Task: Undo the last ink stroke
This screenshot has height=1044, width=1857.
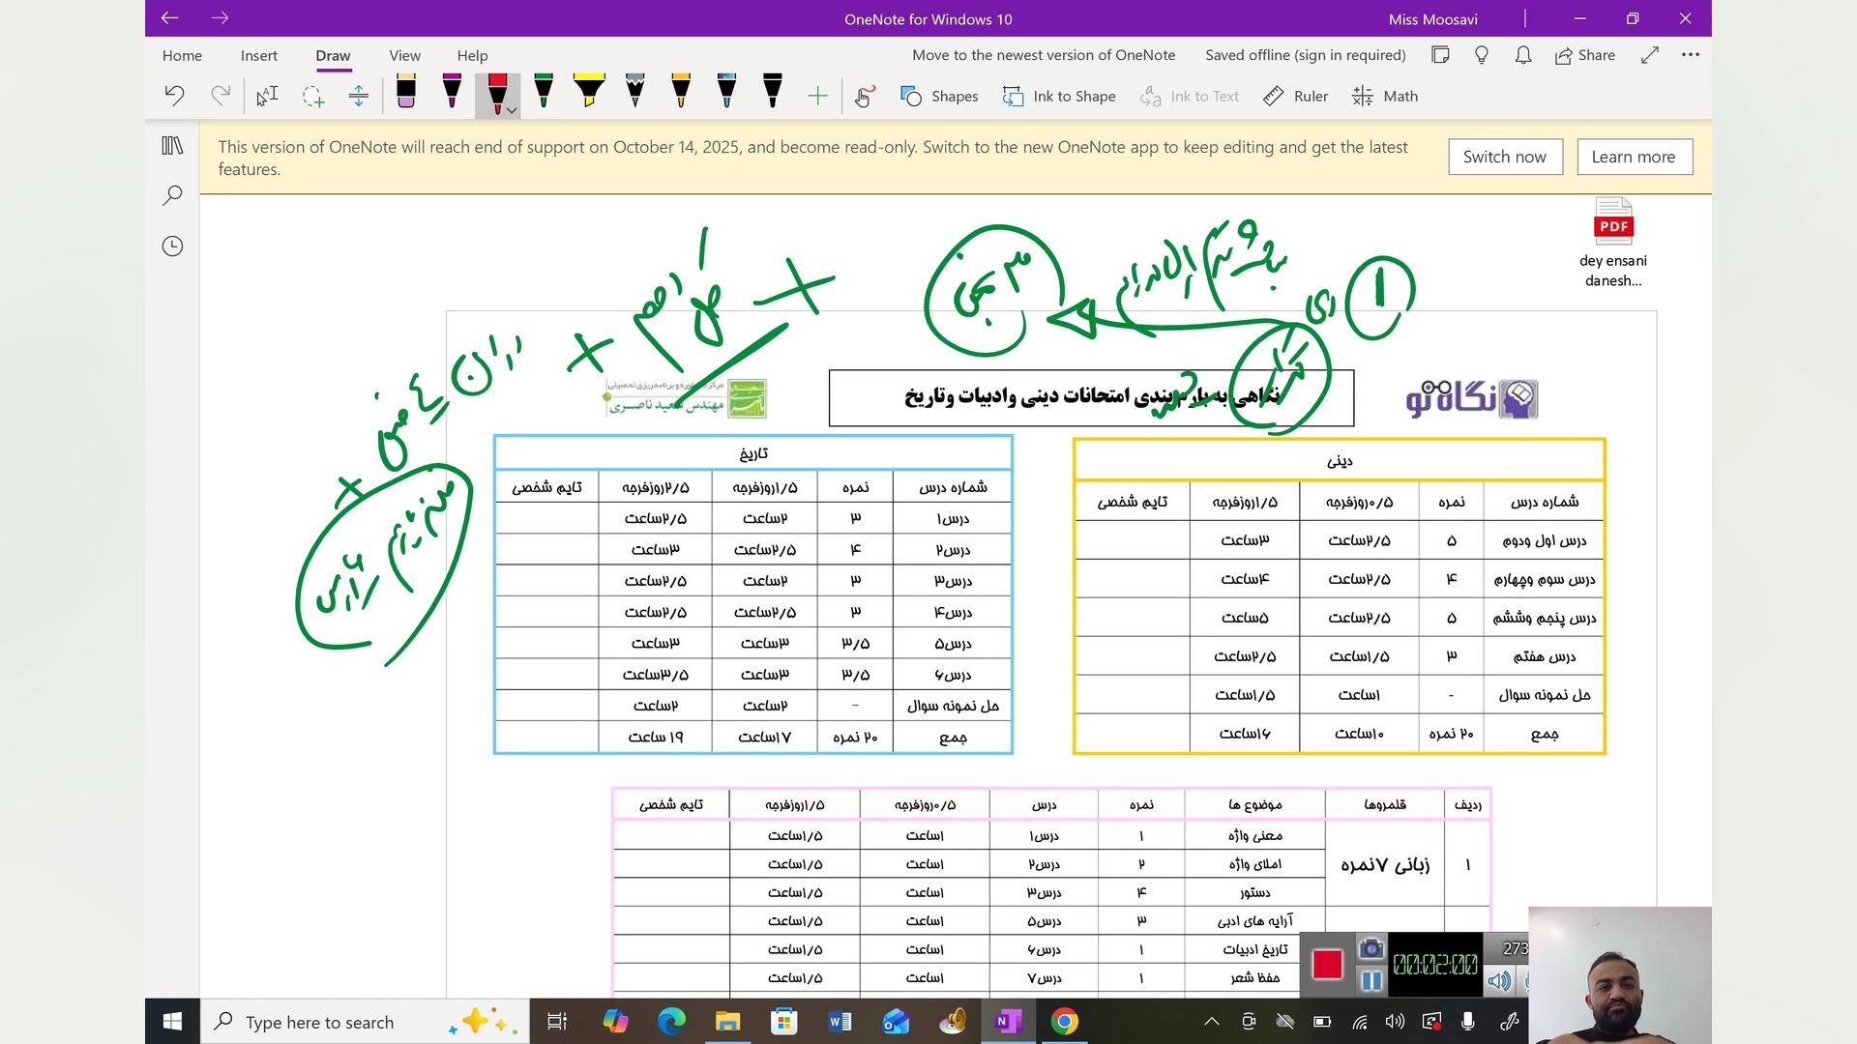Action: [174, 96]
